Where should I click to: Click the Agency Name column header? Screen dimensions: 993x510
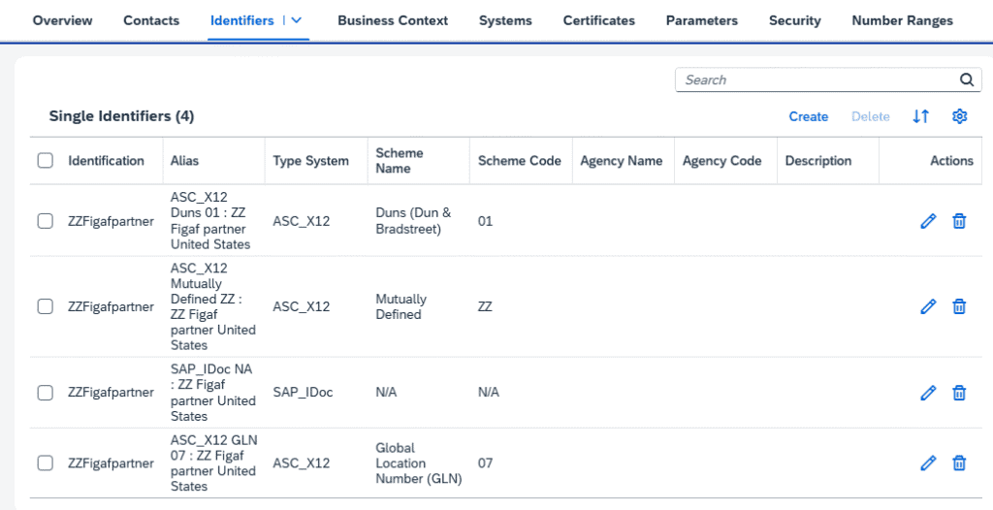[x=622, y=161]
